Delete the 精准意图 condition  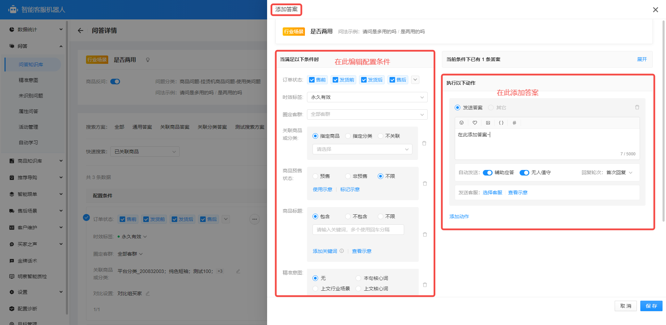tap(425, 285)
